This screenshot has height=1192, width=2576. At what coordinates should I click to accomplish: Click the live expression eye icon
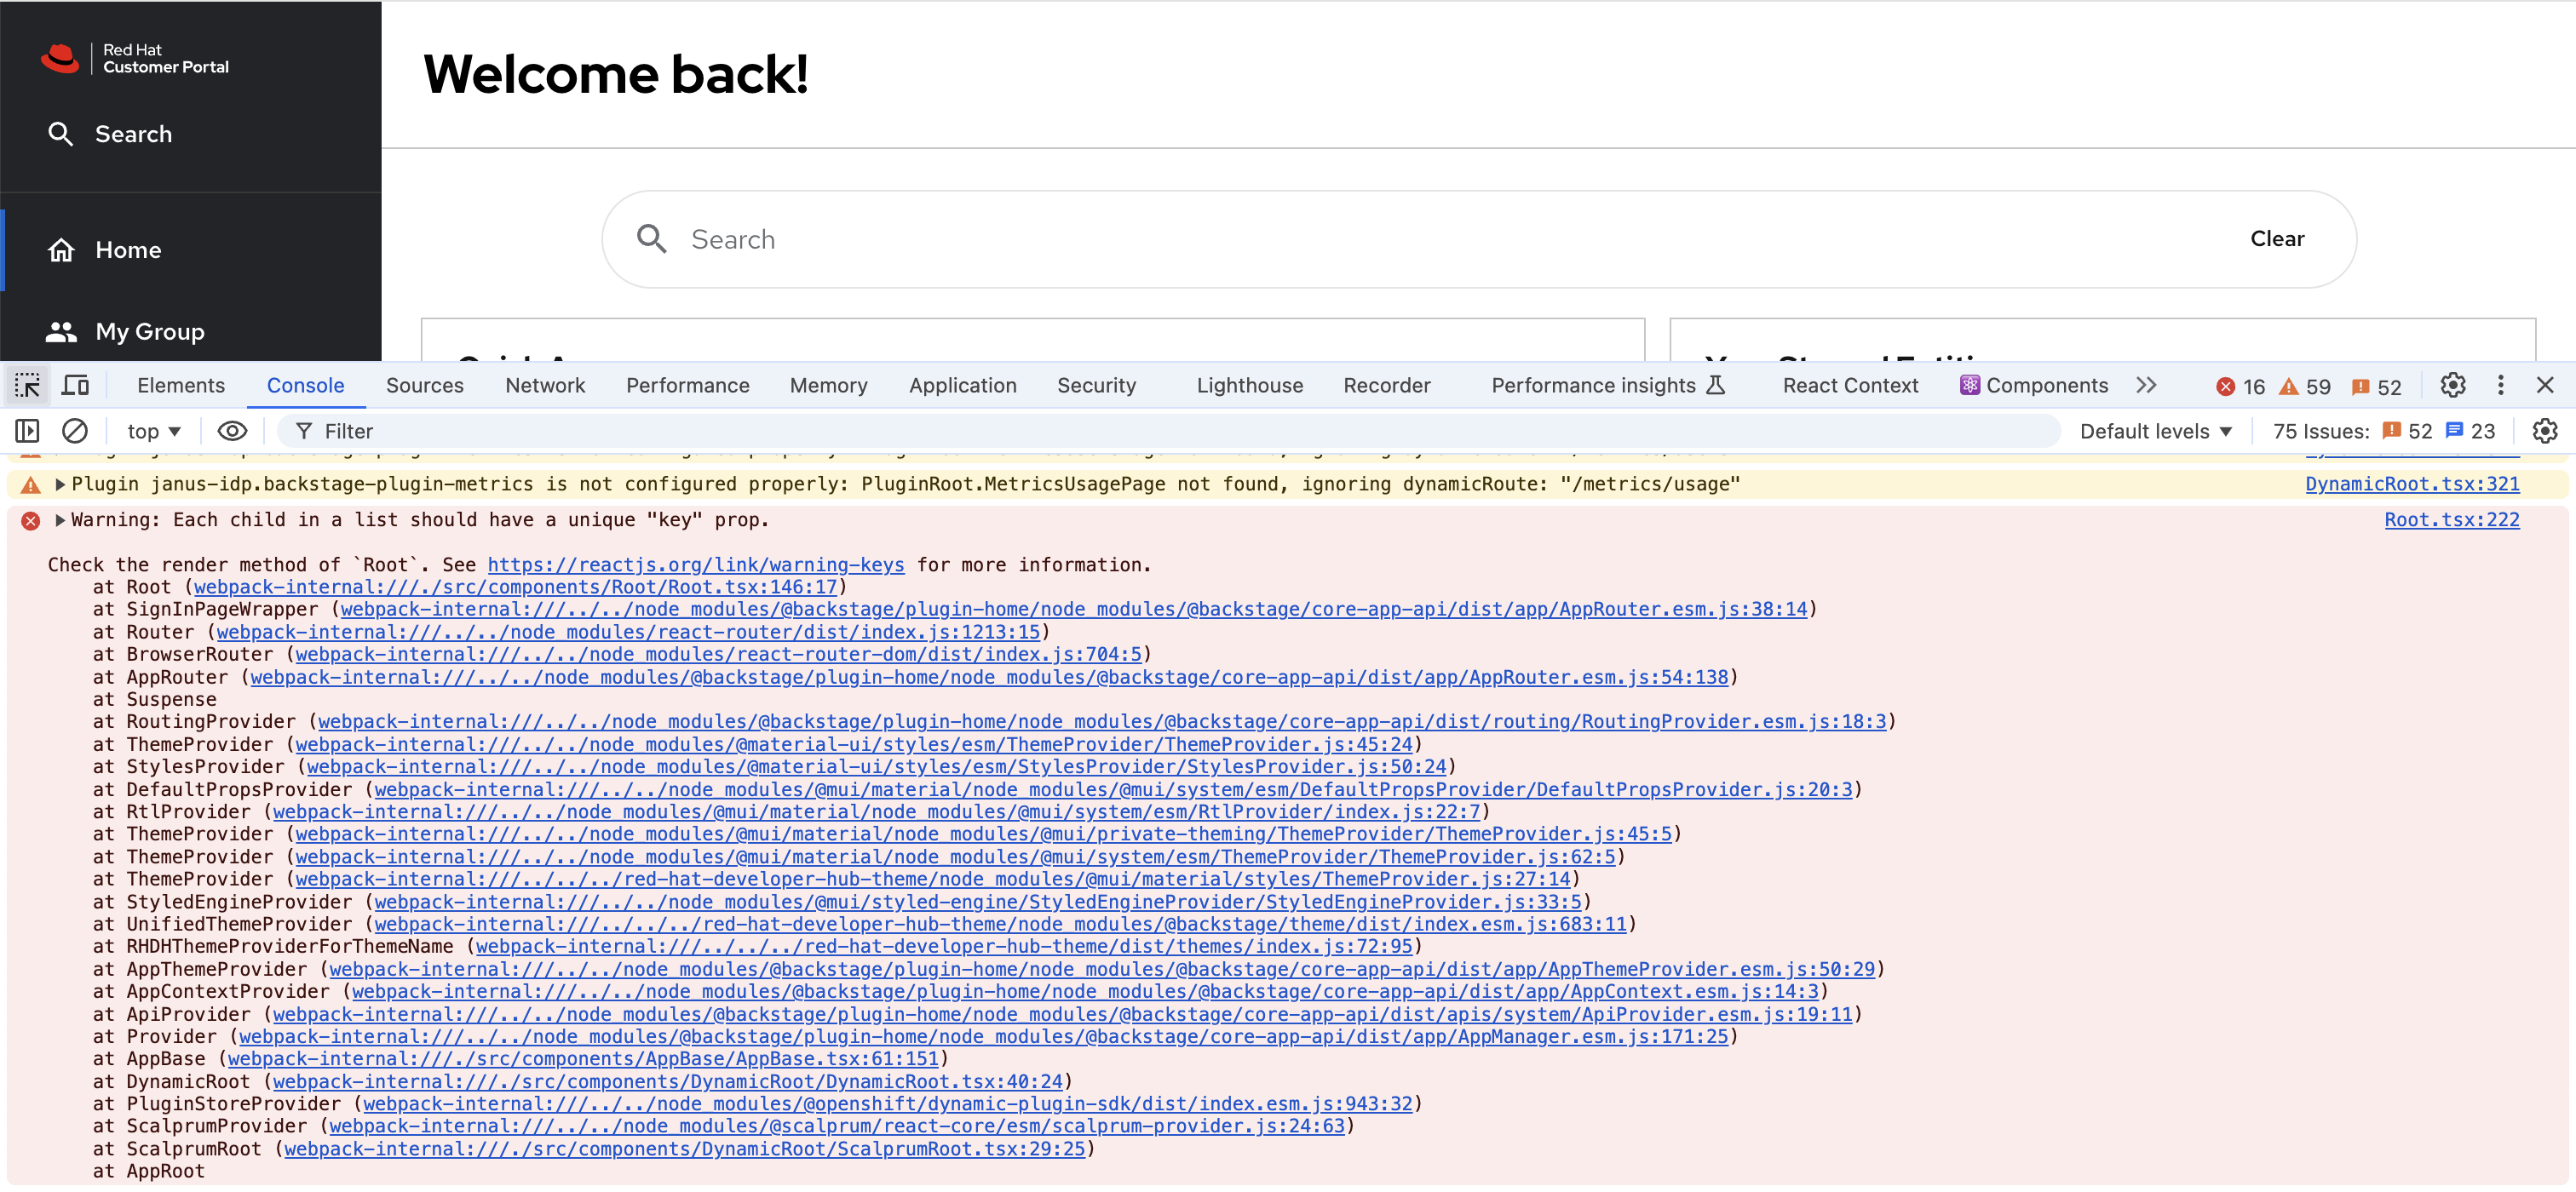click(232, 431)
